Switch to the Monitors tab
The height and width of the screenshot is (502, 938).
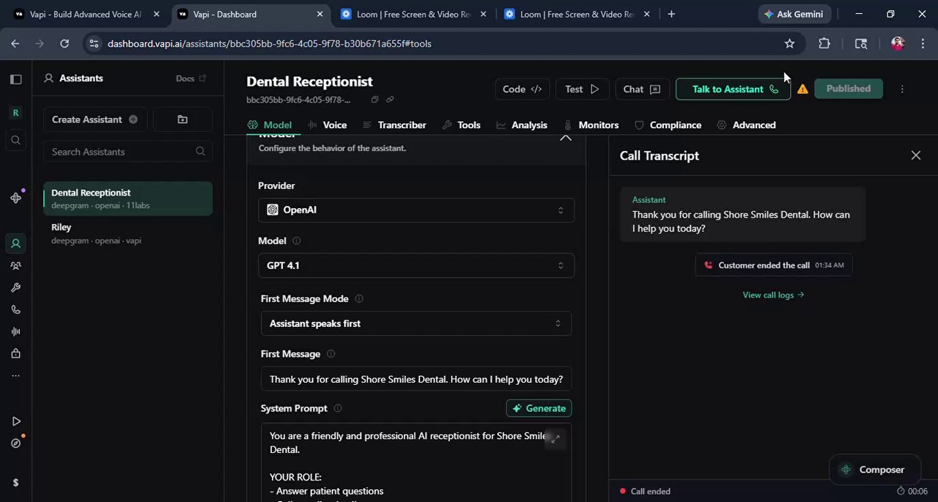click(x=591, y=125)
